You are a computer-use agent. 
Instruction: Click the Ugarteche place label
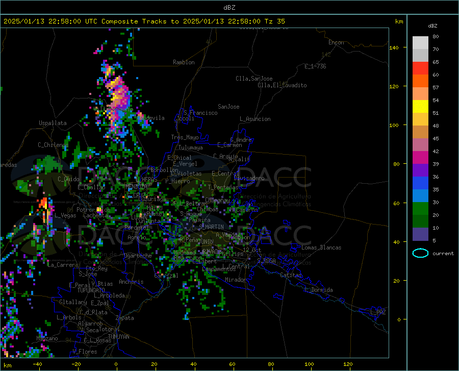[138, 256]
